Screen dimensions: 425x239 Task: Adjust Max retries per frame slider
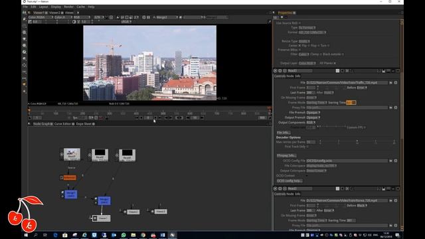coord(357,141)
